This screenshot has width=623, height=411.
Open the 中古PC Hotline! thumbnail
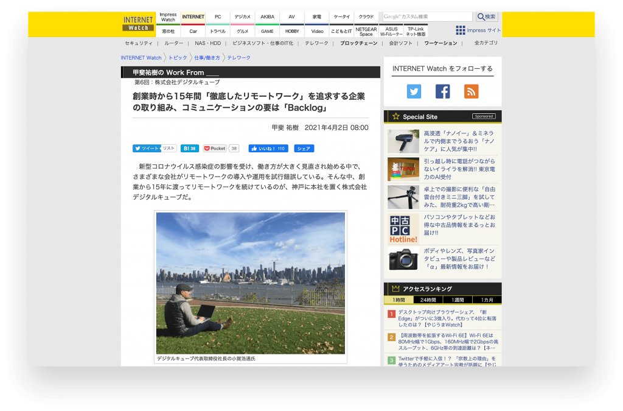(x=403, y=228)
